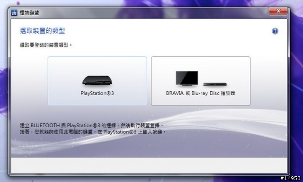Screen dimensions: 303x182
Task: Select the PlayStation®3 device type
Action: tap(98, 81)
